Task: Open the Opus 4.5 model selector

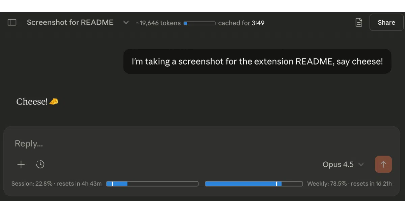Action: click(x=343, y=164)
